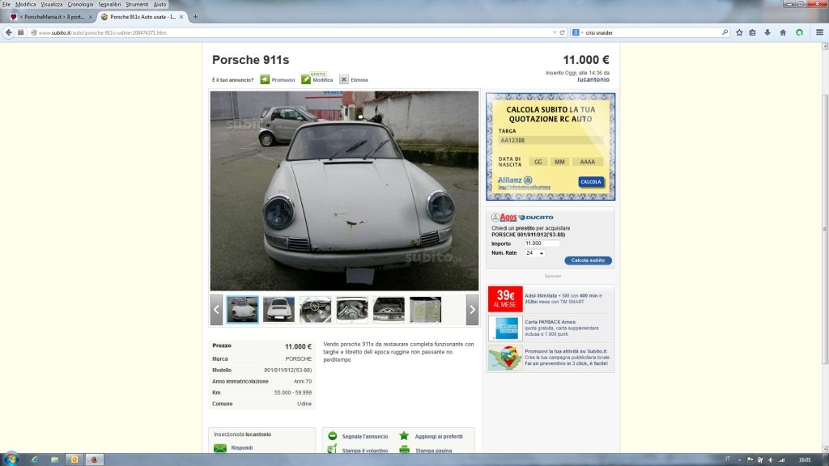829x466 pixels.
Task: Close the PorscheMania.it tab
Action: pyautogui.click(x=91, y=17)
